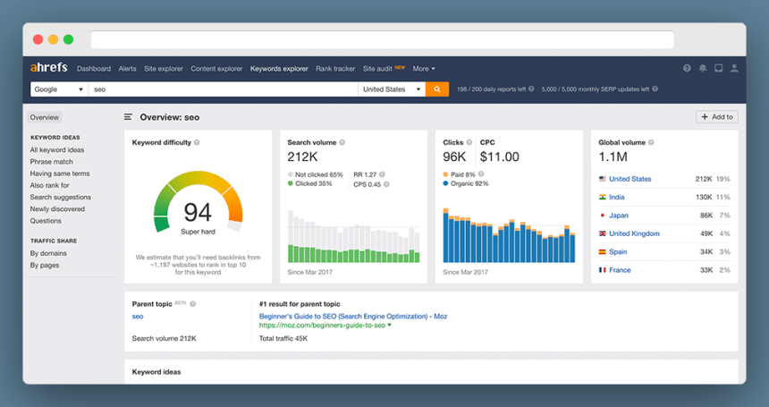
Task: Click Spain country link
Action: (x=618, y=251)
